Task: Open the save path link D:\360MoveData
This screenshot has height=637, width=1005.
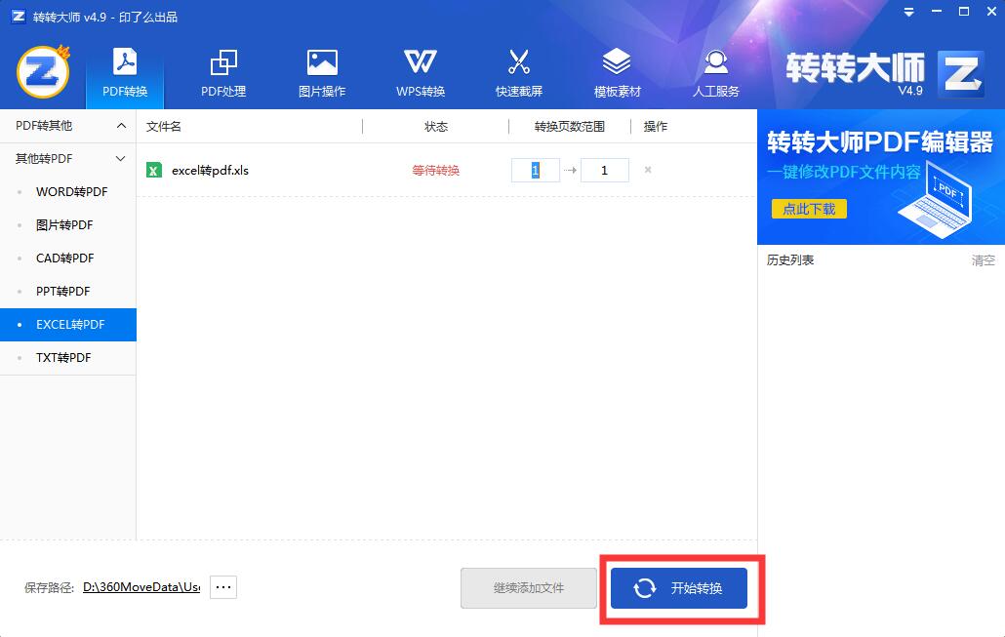Action: click(x=141, y=587)
